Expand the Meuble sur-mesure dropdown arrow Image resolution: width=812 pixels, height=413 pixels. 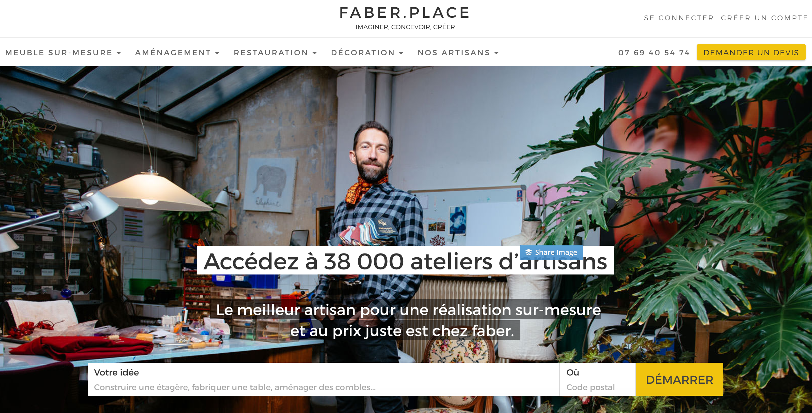[119, 53]
